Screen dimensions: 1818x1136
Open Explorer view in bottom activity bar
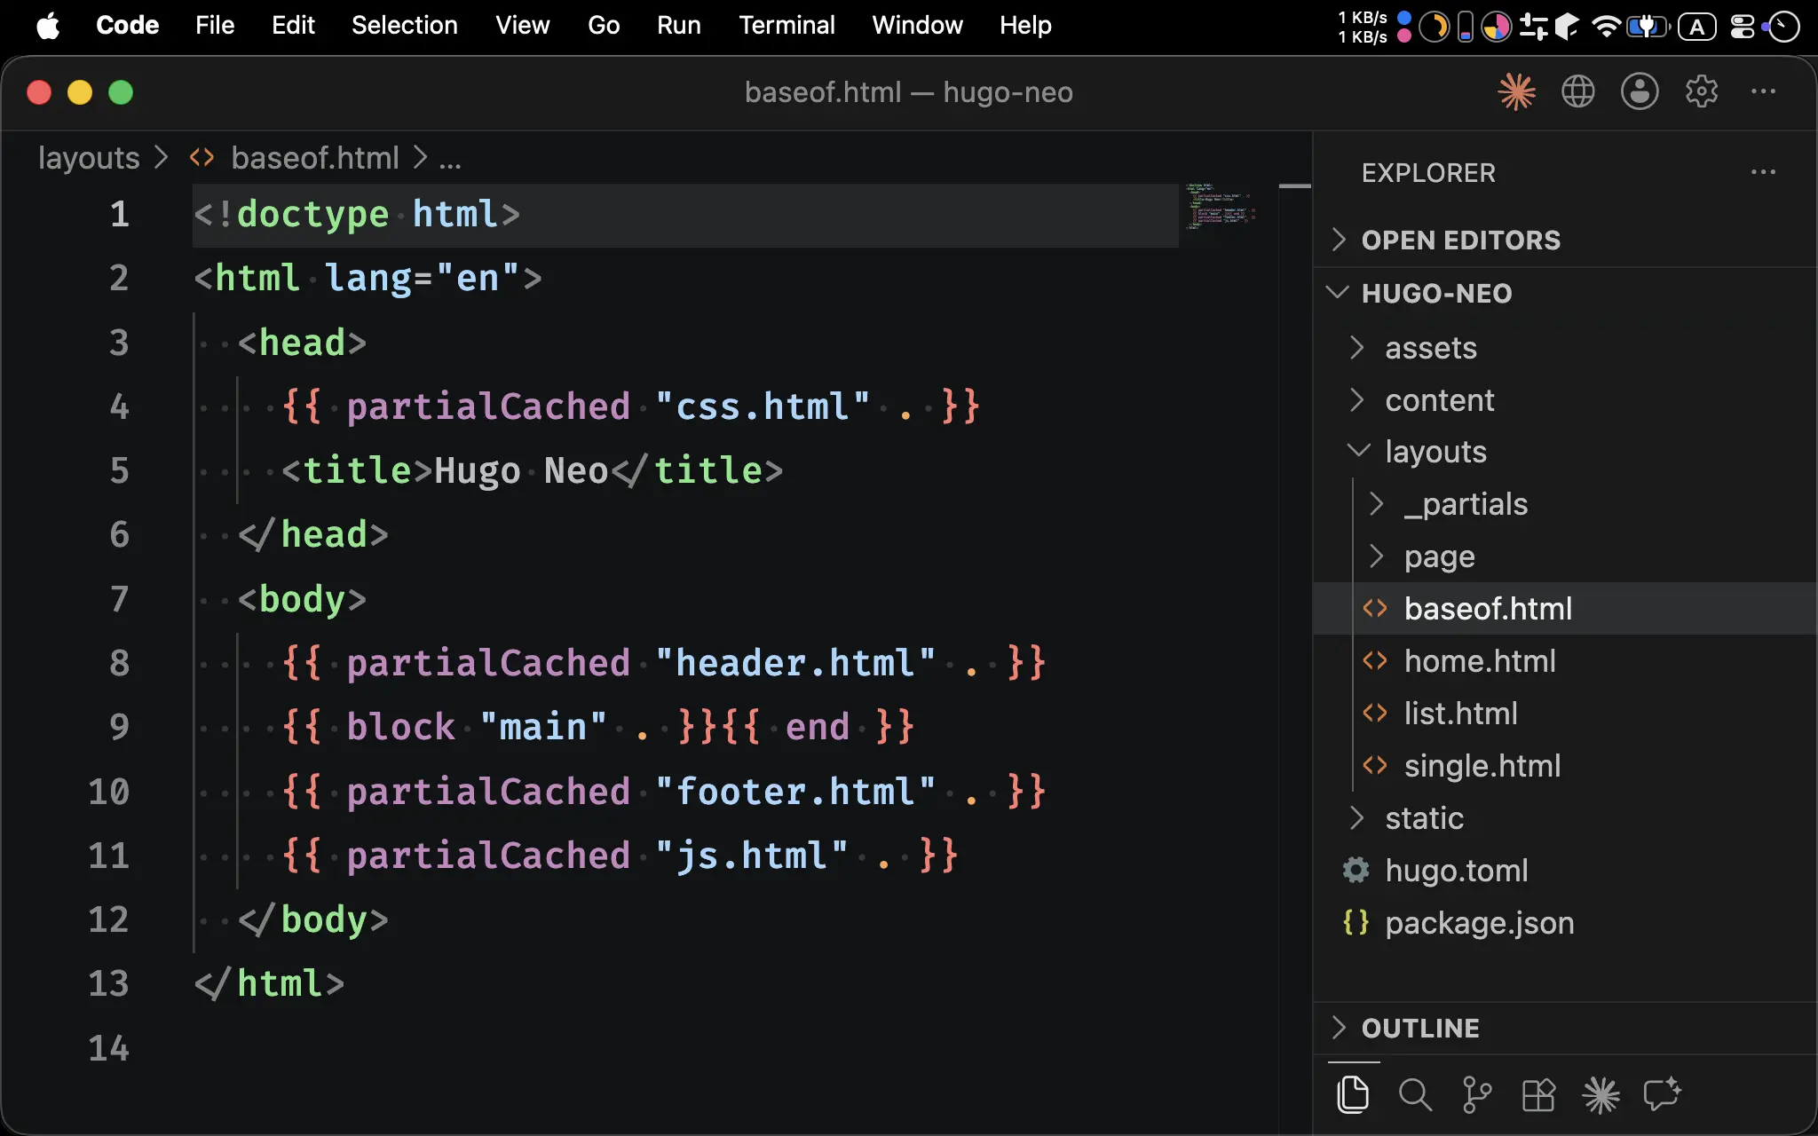point(1353,1094)
